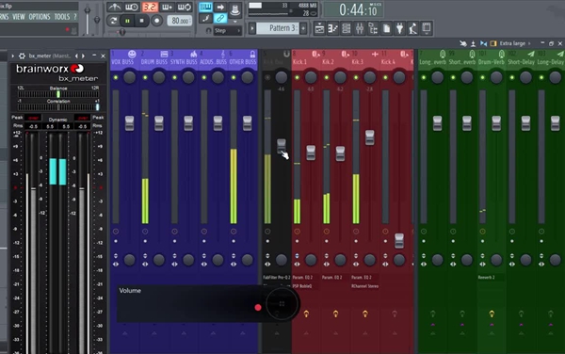Open the pattern options arrow left of Pattern 3
Image resolution: width=565 pixels, height=354 pixels.
point(252,28)
